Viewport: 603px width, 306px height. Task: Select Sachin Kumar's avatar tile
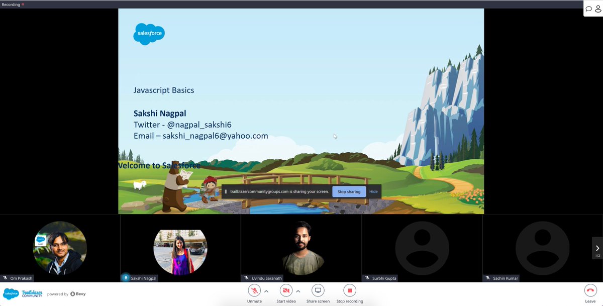coord(542,248)
